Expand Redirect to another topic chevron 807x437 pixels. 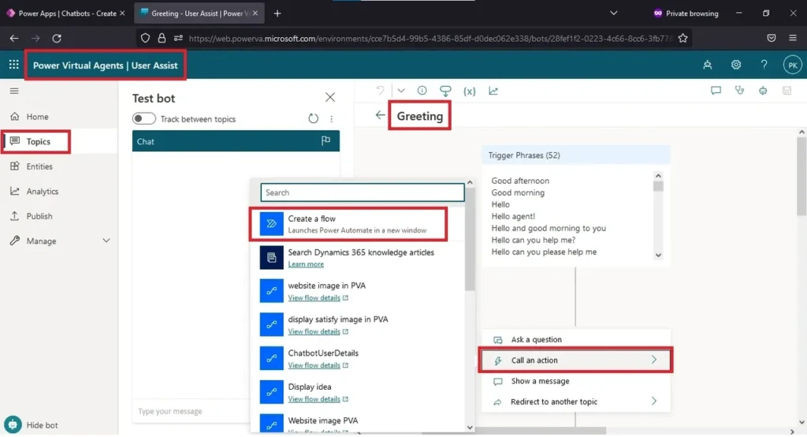click(653, 401)
